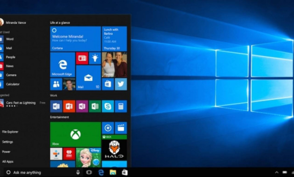Open File Explorer from the taskbar
The width and height of the screenshot is (294, 177).
(113, 172)
